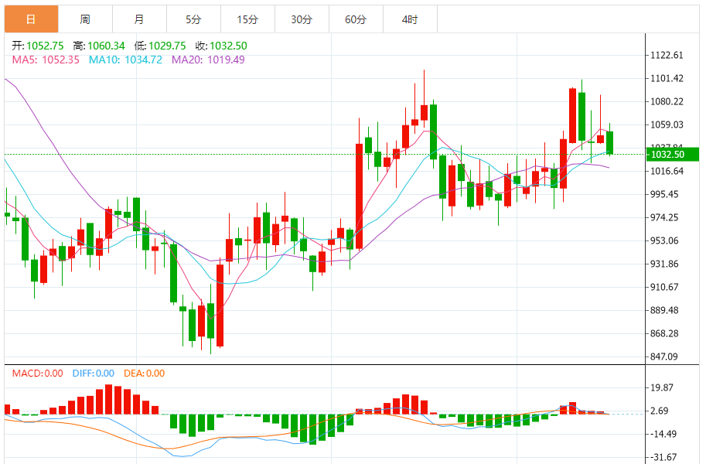706x464 pixels.
Task: Click the 910.67 price axis label
Action: pyautogui.click(x=664, y=288)
